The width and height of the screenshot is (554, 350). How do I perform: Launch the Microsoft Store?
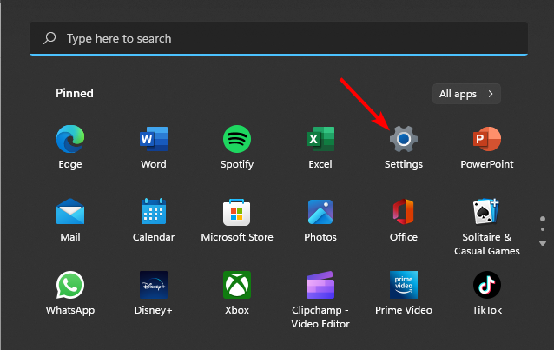tap(237, 221)
